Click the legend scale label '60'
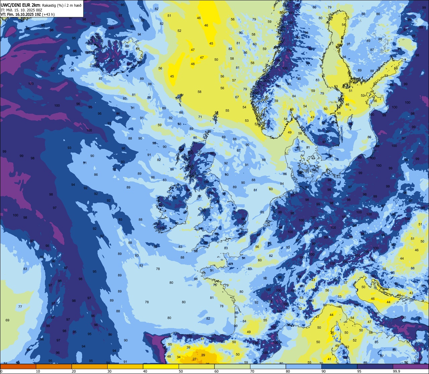429x374 pixels. tap(217, 371)
